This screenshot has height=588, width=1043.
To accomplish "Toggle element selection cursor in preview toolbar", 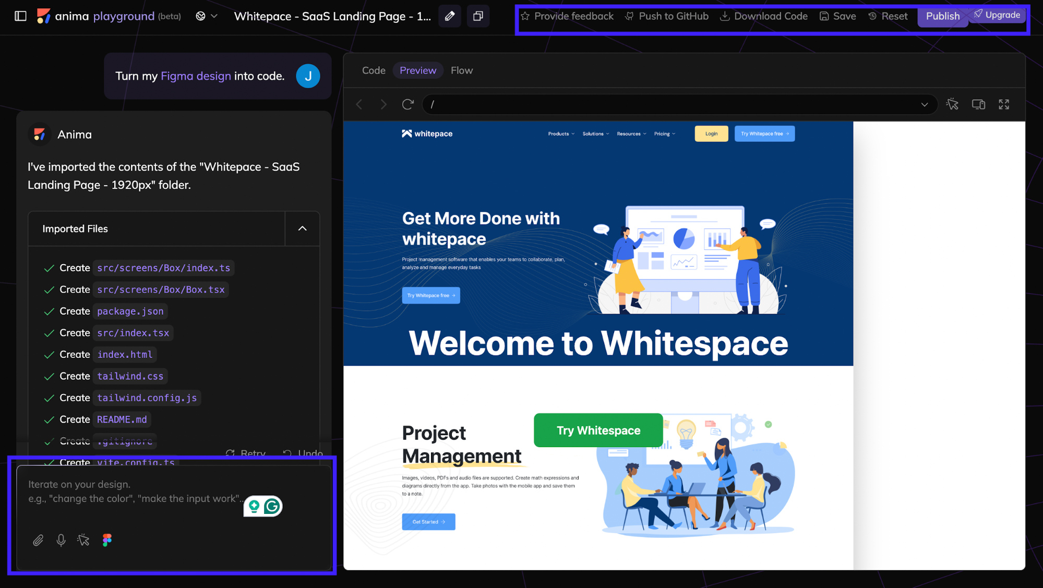I will point(952,104).
